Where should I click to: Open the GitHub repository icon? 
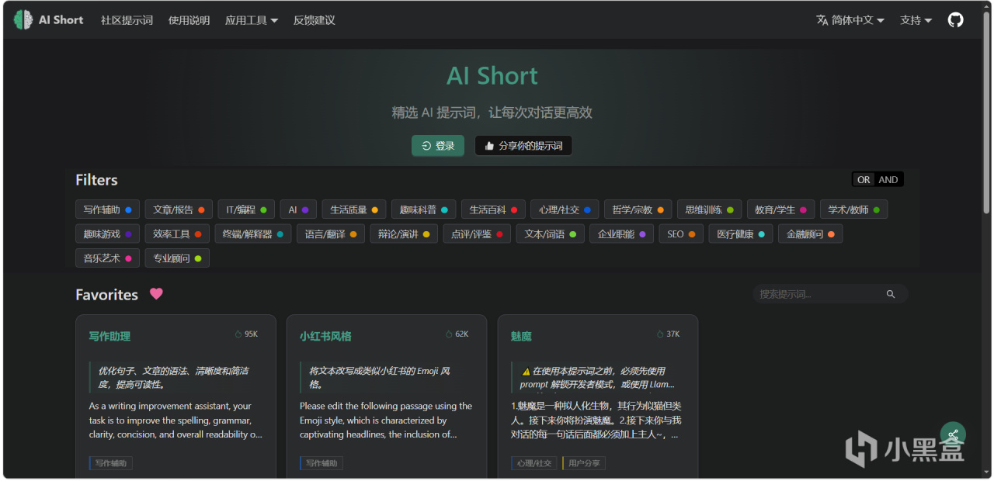[x=956, y=20]
